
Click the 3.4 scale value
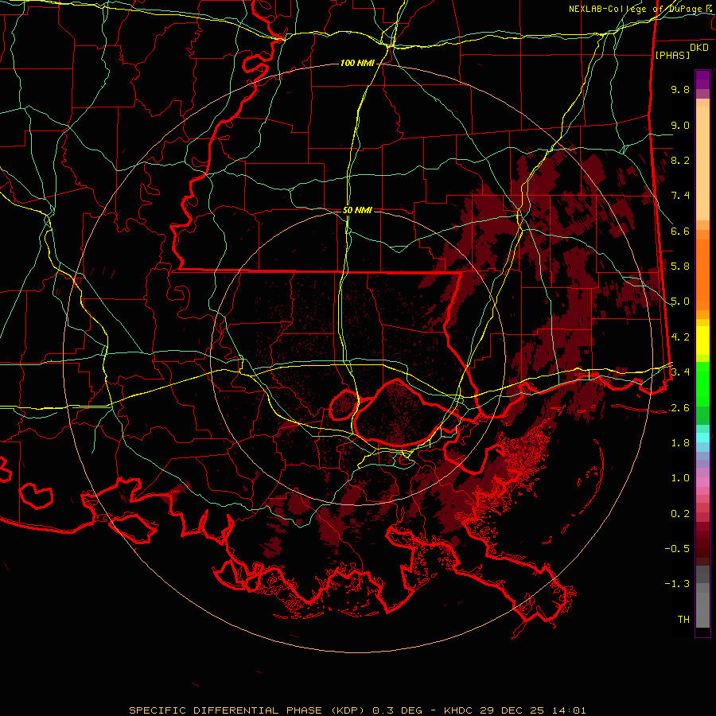pyautogui.click(x=680, y=372)
